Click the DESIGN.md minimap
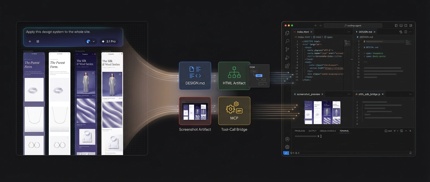 click(x=409, y=42)
